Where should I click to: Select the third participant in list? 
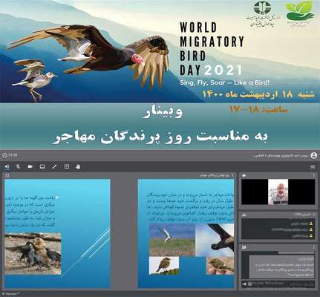coord(278,235)
